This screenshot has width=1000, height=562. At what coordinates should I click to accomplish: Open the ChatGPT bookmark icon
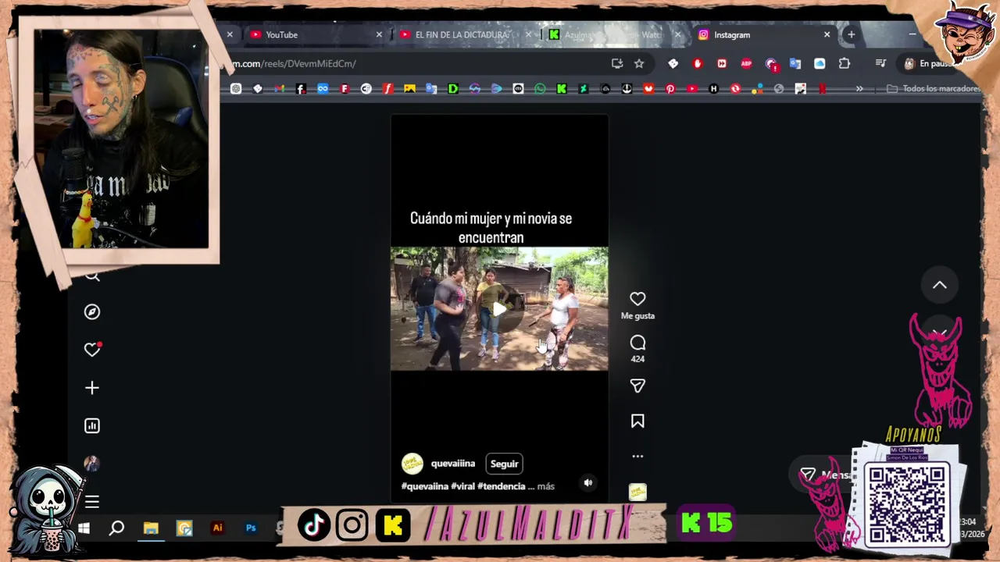[x=236, y=89]
